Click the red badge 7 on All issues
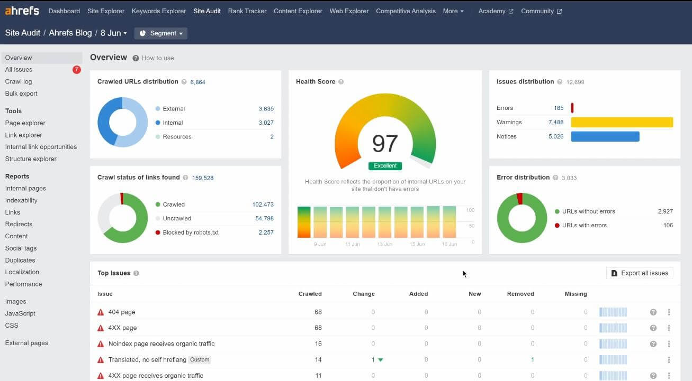Viewport: 692px width, 381px height. (x=77, y=70)
